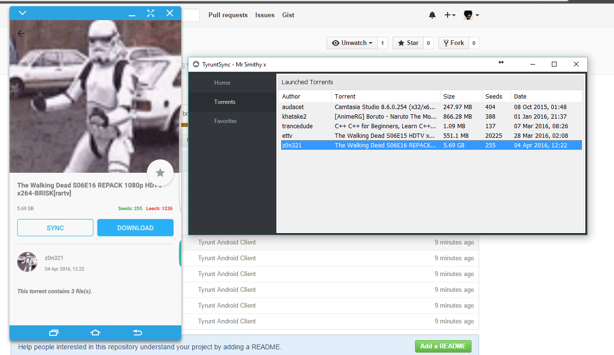Viewport: 614px width, 355px height.
Task: Sort by Torrent column header
Action: pyautogui.click(x=386, y=96)
